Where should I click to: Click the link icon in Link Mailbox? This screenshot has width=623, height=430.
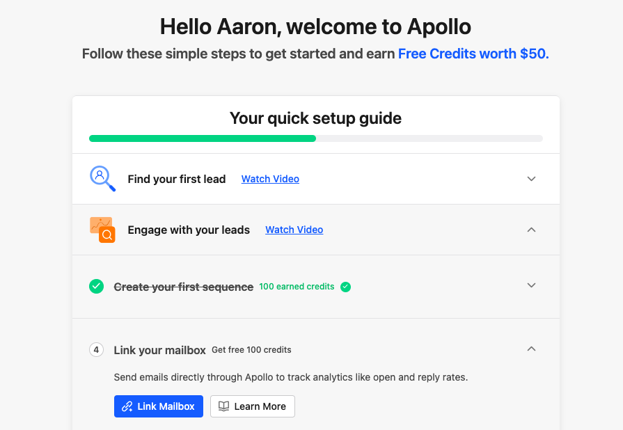click(x=127, y=406)
